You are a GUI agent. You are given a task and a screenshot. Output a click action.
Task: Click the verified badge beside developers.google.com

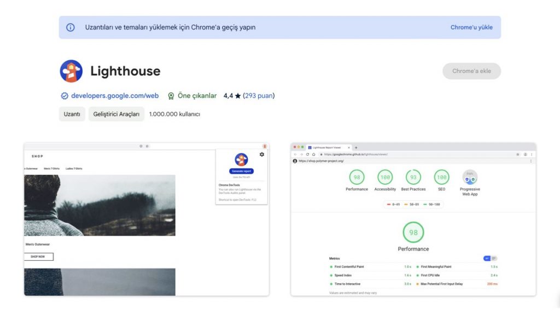[65, 96]
